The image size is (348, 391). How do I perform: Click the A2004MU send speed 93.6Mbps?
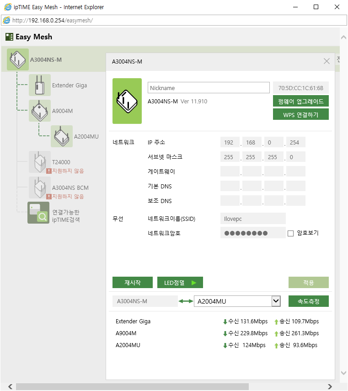coord(296,345)
